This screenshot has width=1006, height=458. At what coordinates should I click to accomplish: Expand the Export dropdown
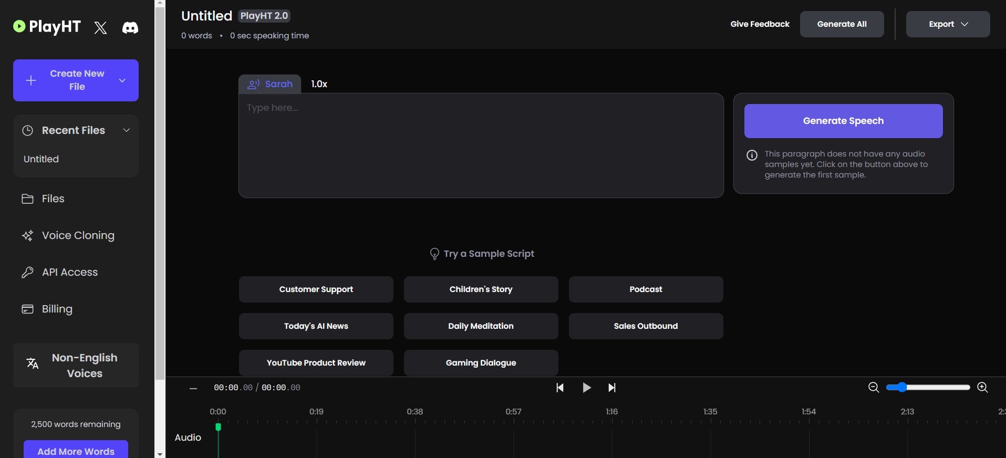[948, 24]
